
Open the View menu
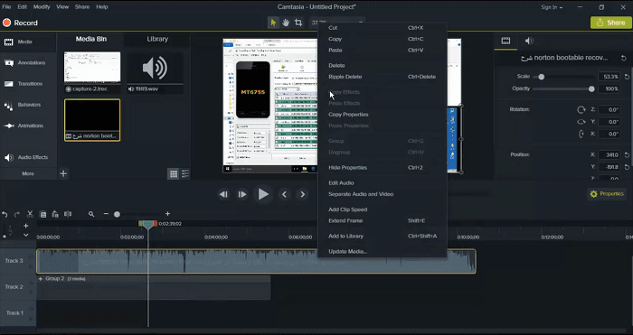tap(62, 7)
